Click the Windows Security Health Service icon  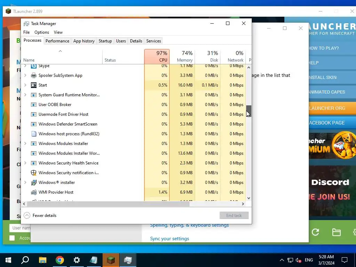[34, 163]
